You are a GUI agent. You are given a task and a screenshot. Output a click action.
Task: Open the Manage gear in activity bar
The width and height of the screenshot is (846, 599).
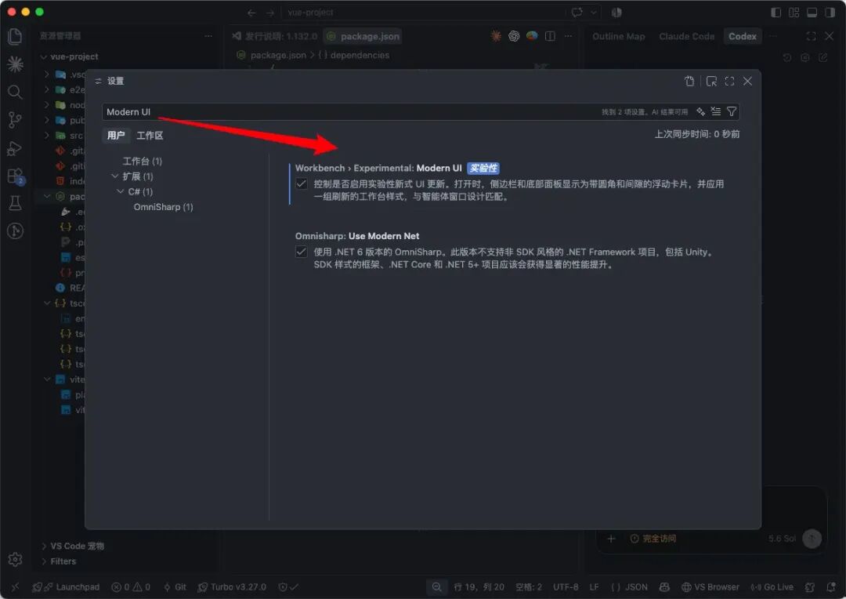15,559
